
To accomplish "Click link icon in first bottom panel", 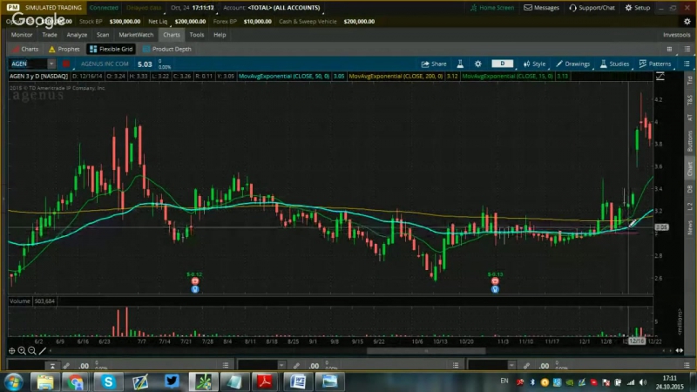I will point(66,366).
